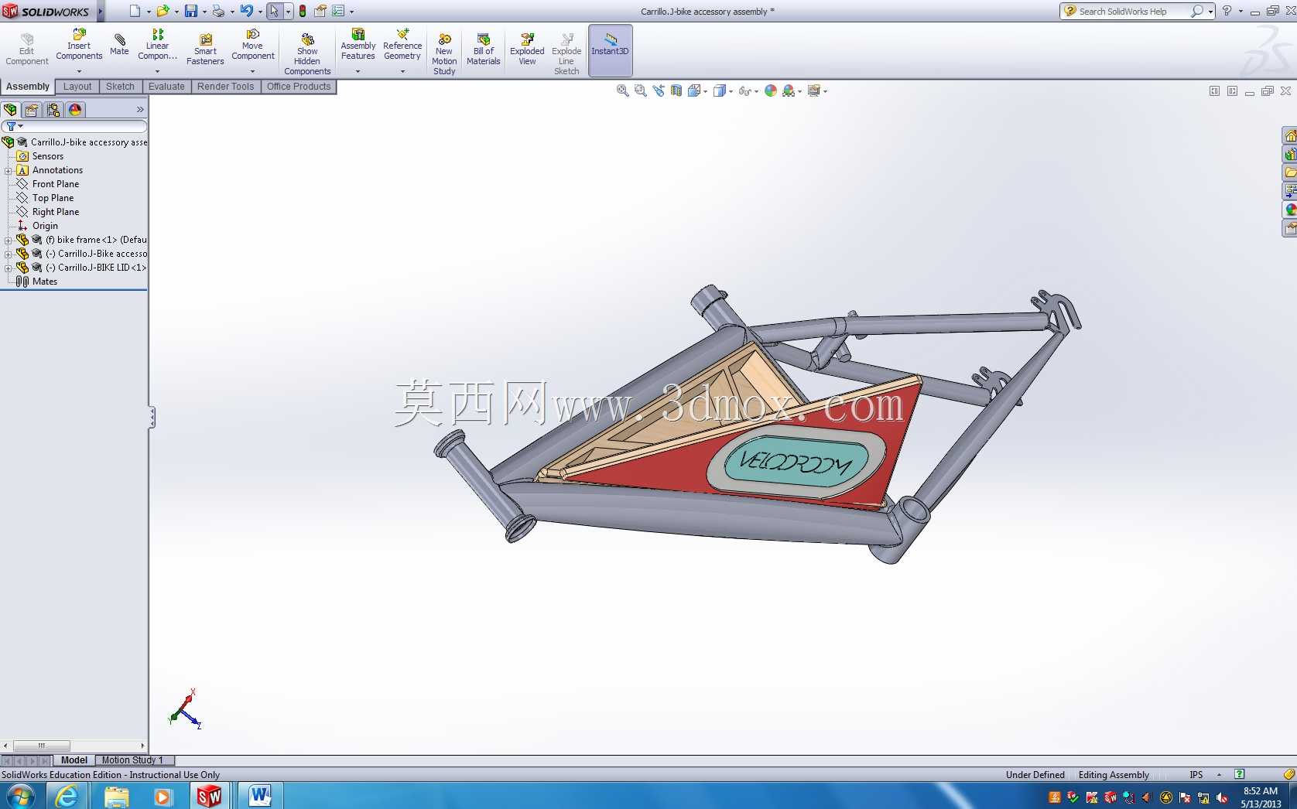Viewport: 1297px width, 809px height.
Task: Toggle the Instant3D button
Action: [610, 49]
